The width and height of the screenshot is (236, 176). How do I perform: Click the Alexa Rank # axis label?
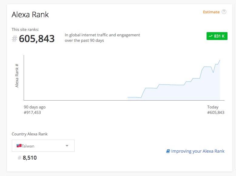(x=17, y=76)
